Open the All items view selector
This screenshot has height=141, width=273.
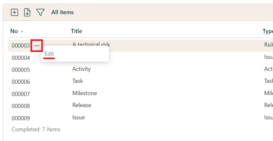tap(62, 12)
